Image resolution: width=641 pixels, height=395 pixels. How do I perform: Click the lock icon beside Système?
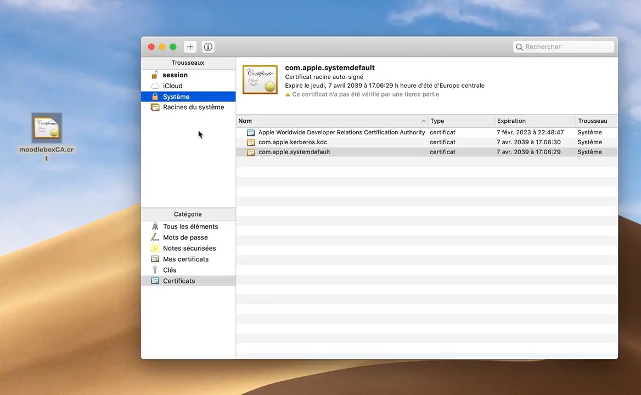pos(155,97)
